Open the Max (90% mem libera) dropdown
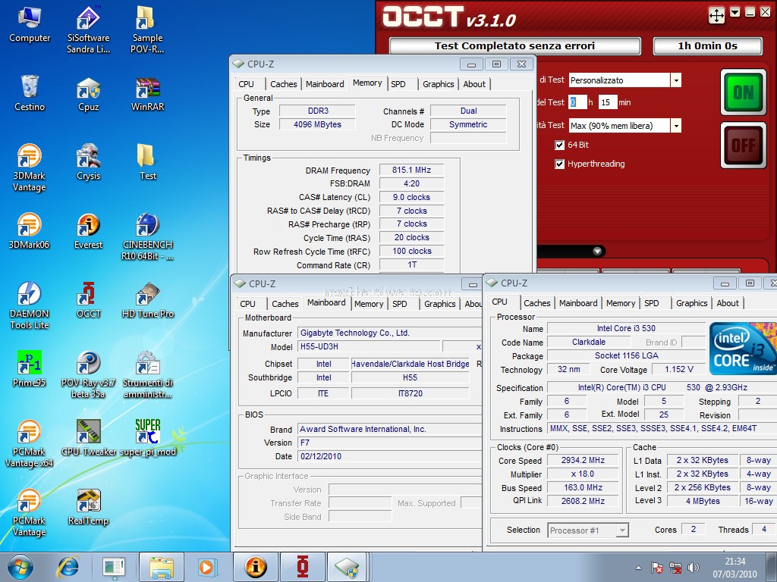The height and width of the screenshot is (582, 777). pyautogui.click(x=676, y=126)
